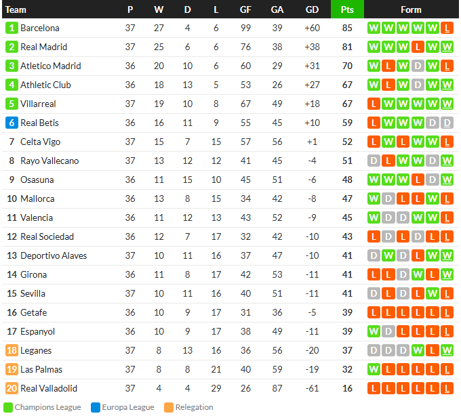Open Real Madrid's only loss form icon

(x=418, y=47)
